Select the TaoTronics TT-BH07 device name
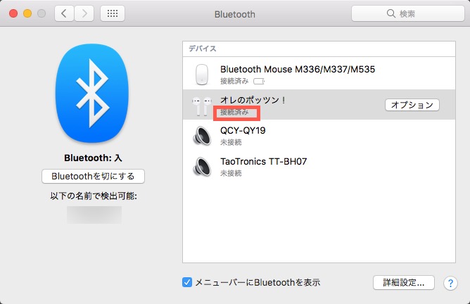 pos(263,161)
